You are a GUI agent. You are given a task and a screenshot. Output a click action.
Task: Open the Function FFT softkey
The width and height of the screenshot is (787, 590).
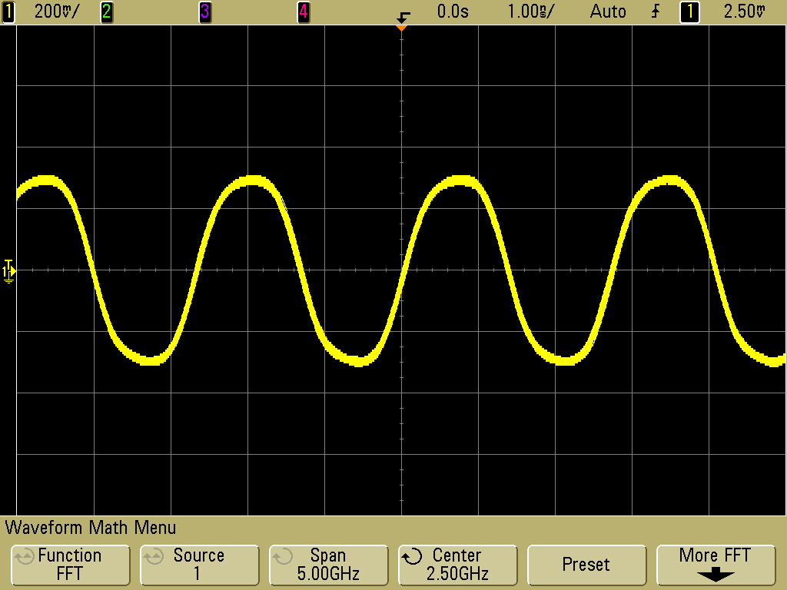coord(70,565)
